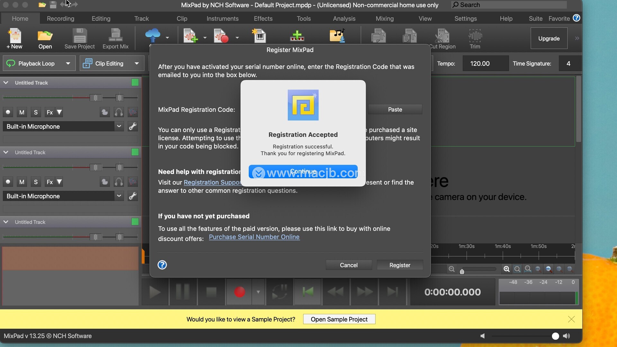Click the MIDI piano clip icon
This screenshot has width=617, height=347.
[259, 36]
